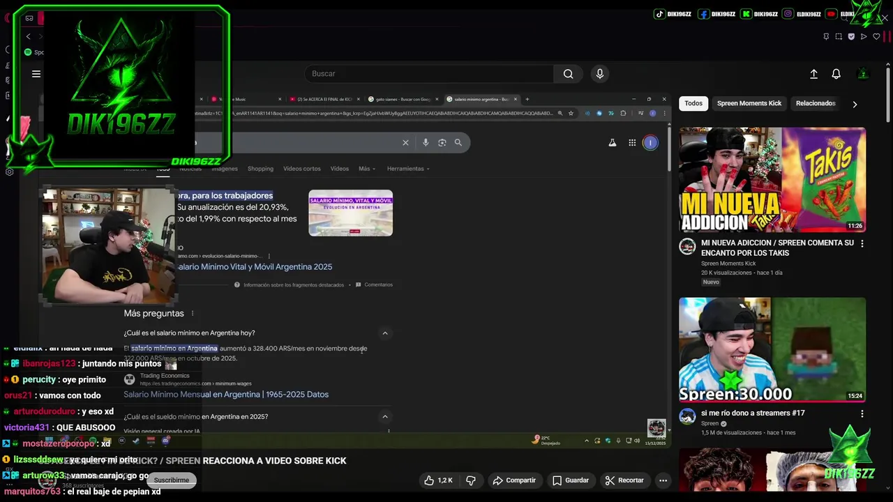
Task: Open the Google apps grid
Action: [x=632, y=142]
